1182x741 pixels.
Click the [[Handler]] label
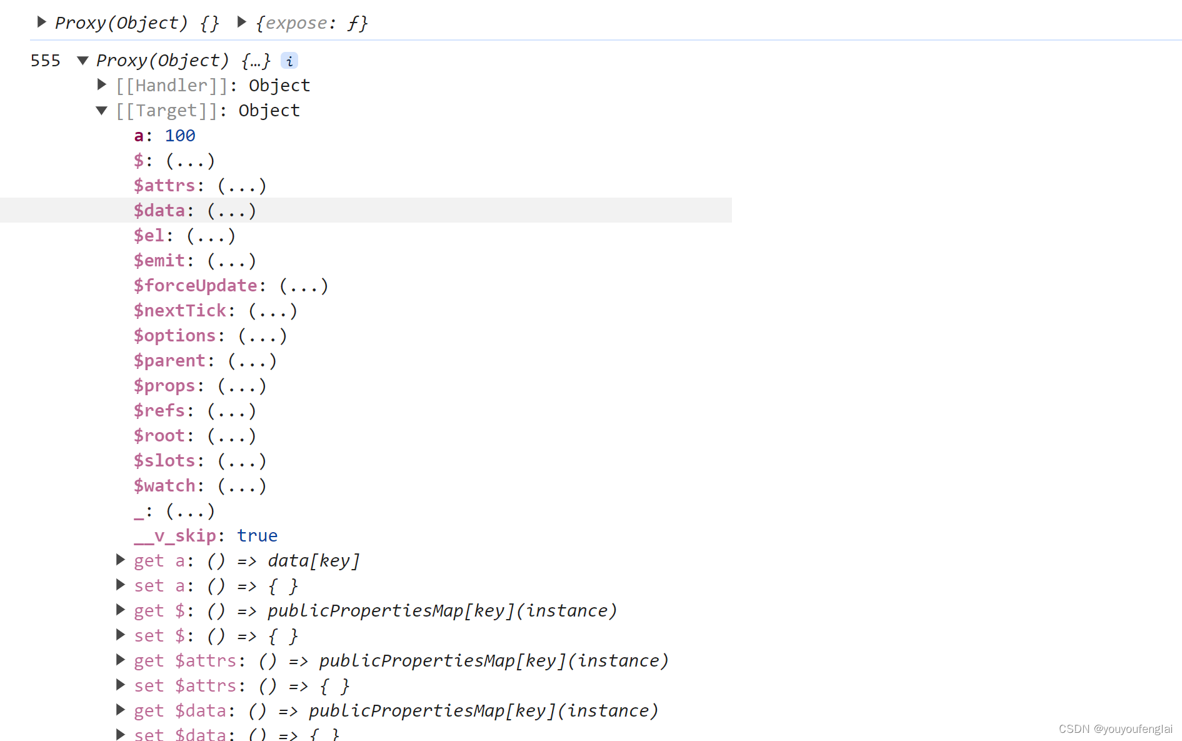pos(171,85)
